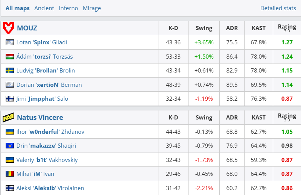
Task: Open the MOUZ team name link
Action: [27, 28]
